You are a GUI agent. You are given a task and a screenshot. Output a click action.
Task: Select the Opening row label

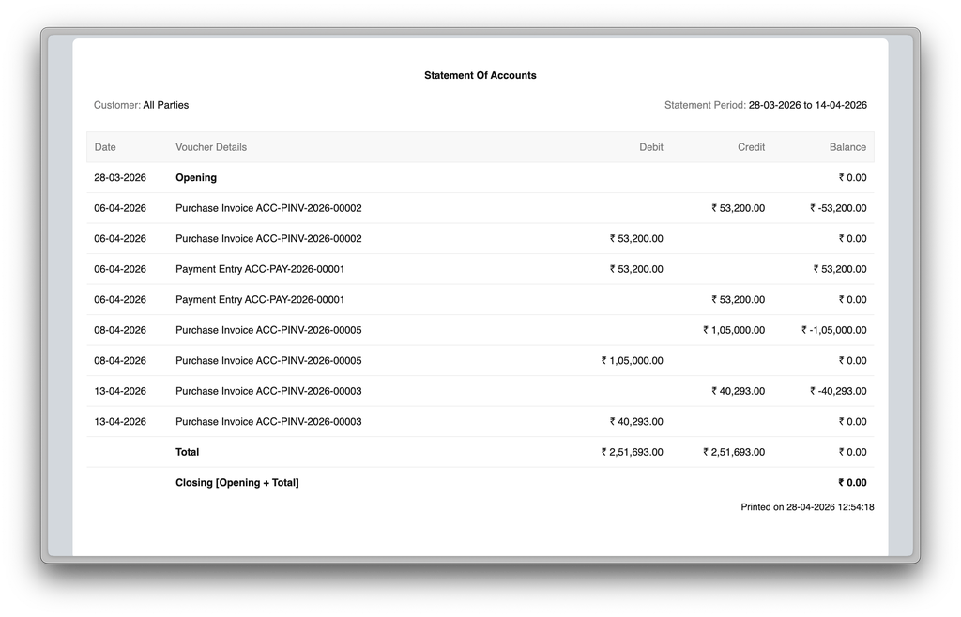coord(196,177)
